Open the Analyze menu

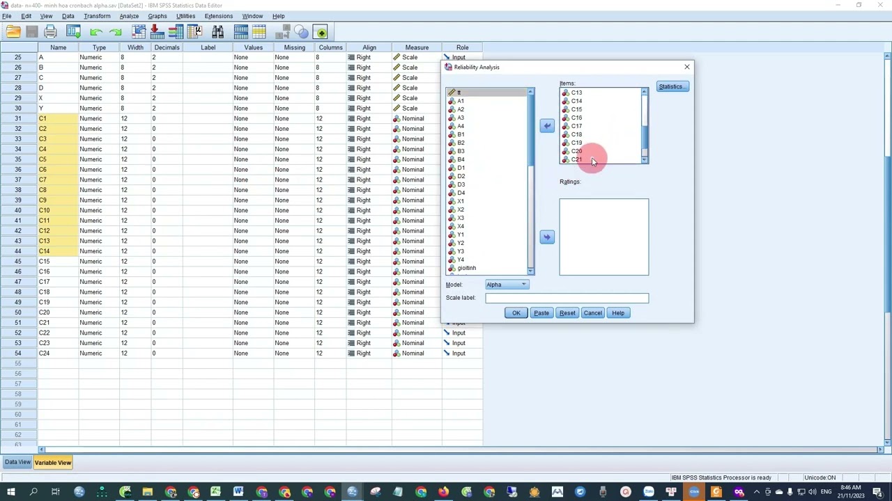[129, 16]
